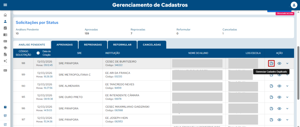This screenshot has width=300, height=127.
Task: Open the graduation cap sidebar icon
Action: pyautogui.click(x=5, y=48)
